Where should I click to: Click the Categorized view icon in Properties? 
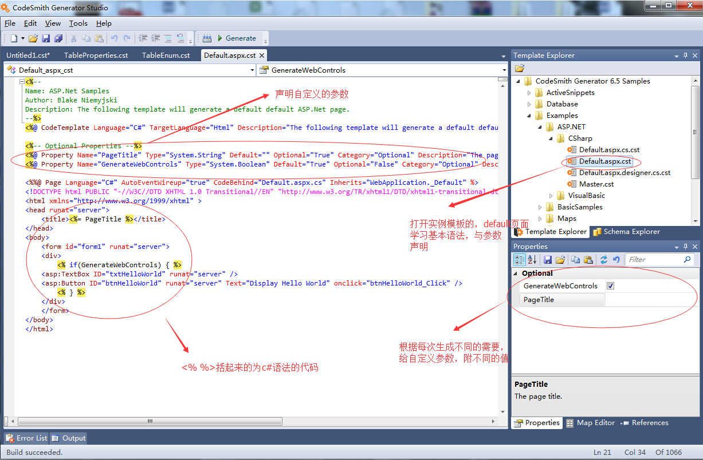click(x=520, y=260)
